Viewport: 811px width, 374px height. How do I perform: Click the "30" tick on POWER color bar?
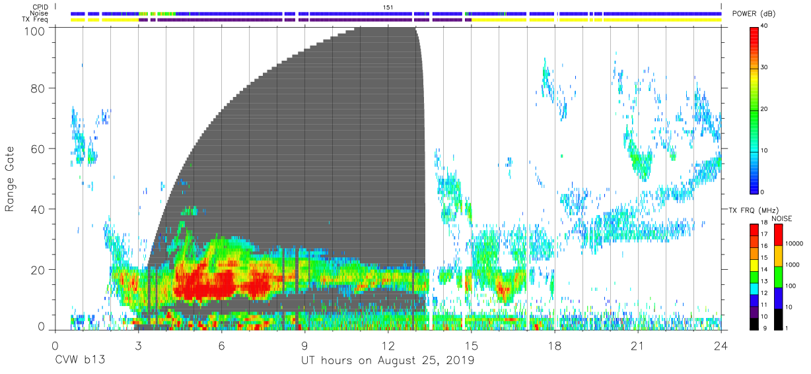(x=765, y=67)
